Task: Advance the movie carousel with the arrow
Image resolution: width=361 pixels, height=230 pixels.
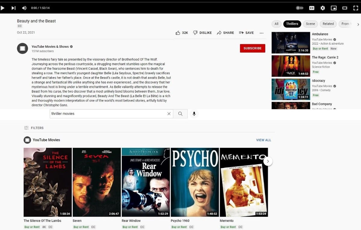Action: pos(268,161)
